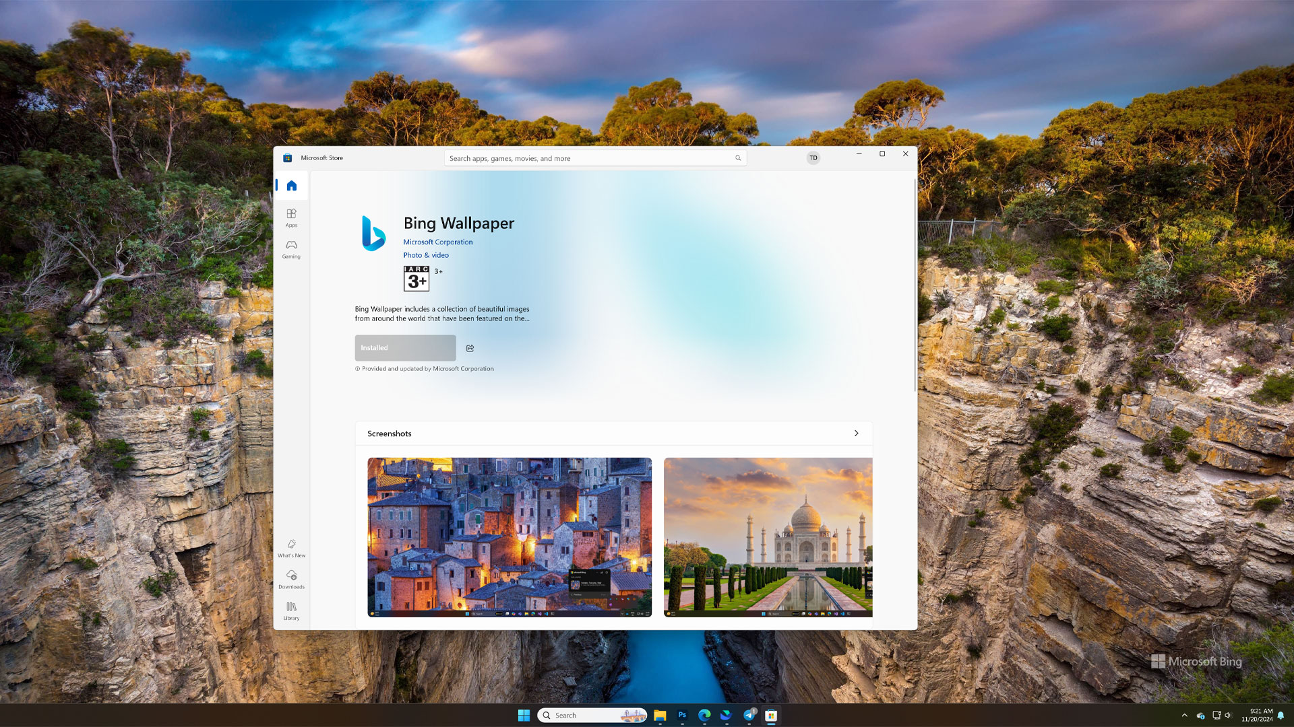Click the IARC 3+ rating badge
This screenshot has height=727, width=1294.
(x=416, y=278)
